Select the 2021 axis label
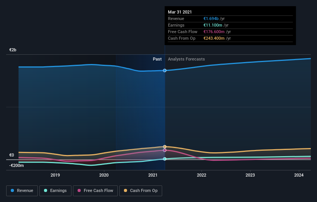The height and width of the screenshot is (202, 317). (153, 175)
